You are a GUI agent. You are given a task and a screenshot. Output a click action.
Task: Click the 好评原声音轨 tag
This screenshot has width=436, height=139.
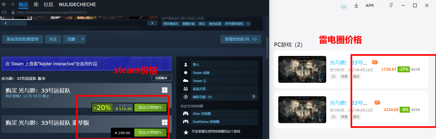pos(234,24)
